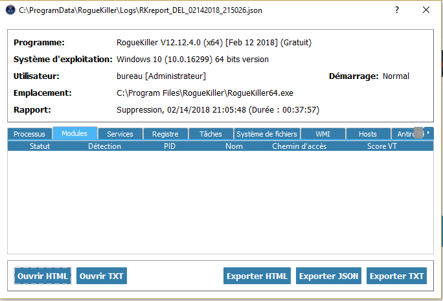Click the Emplacement: label
443x301 pixels.
(x=42, y=93)
